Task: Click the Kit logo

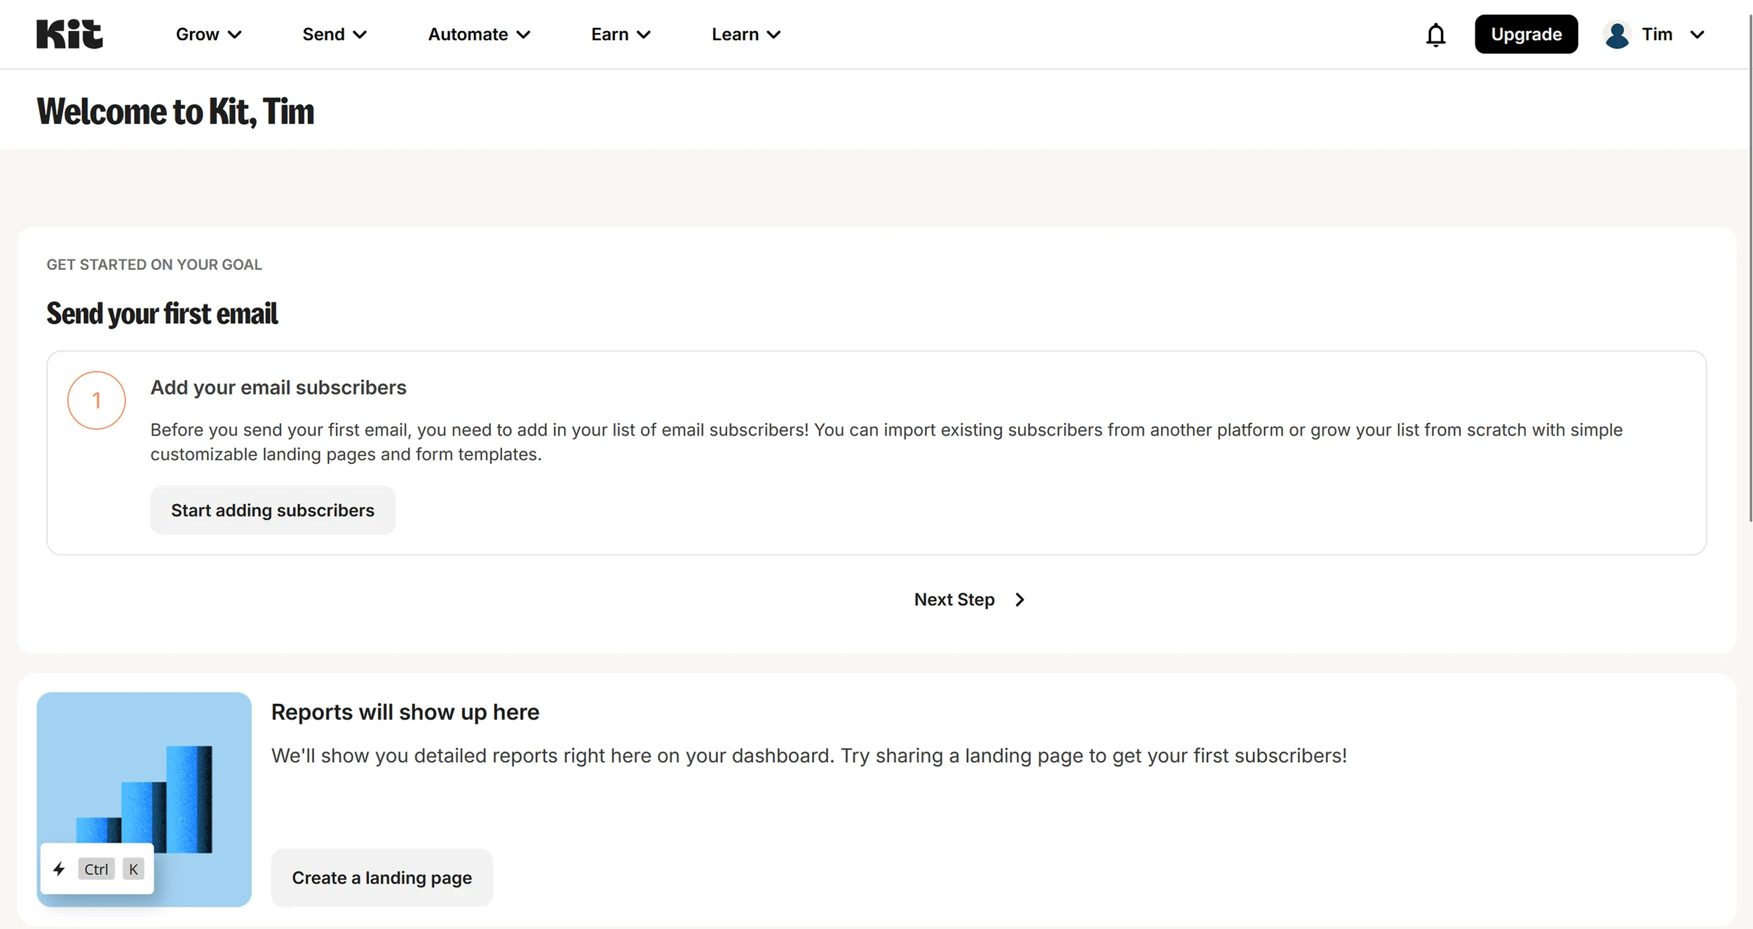Action: (69, 34)
